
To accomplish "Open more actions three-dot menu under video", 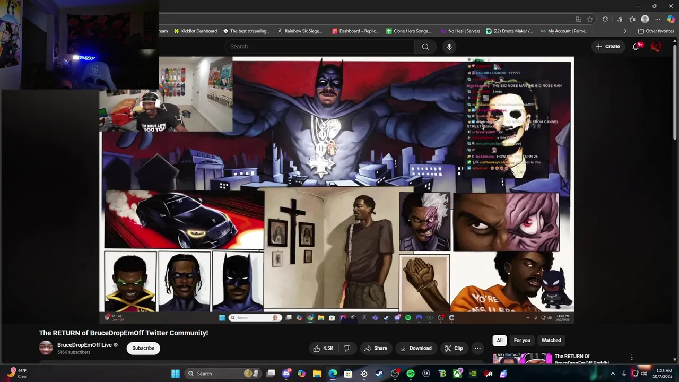I will pyautogui.click(x=477, y=349).
